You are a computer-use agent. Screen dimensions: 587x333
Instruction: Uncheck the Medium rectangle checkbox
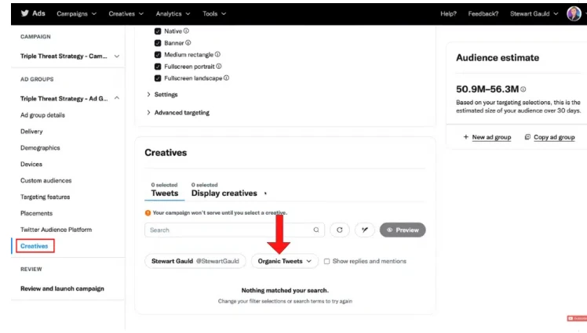click(x=158, y=55)
